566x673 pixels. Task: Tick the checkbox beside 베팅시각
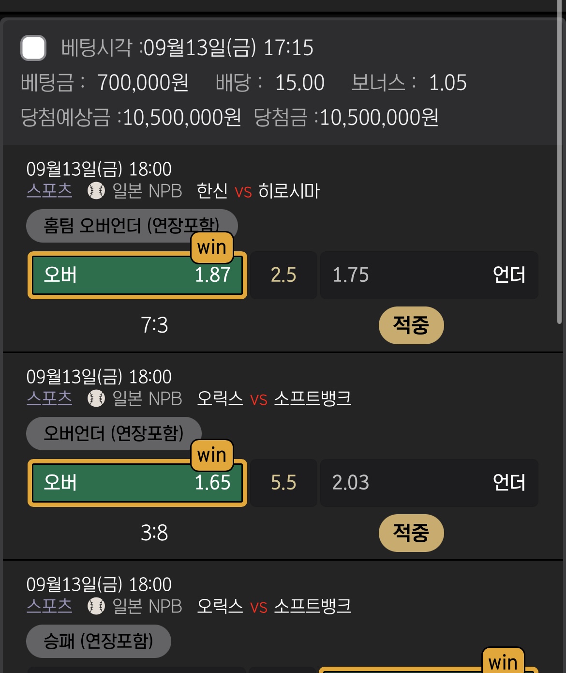click(33, 48)
